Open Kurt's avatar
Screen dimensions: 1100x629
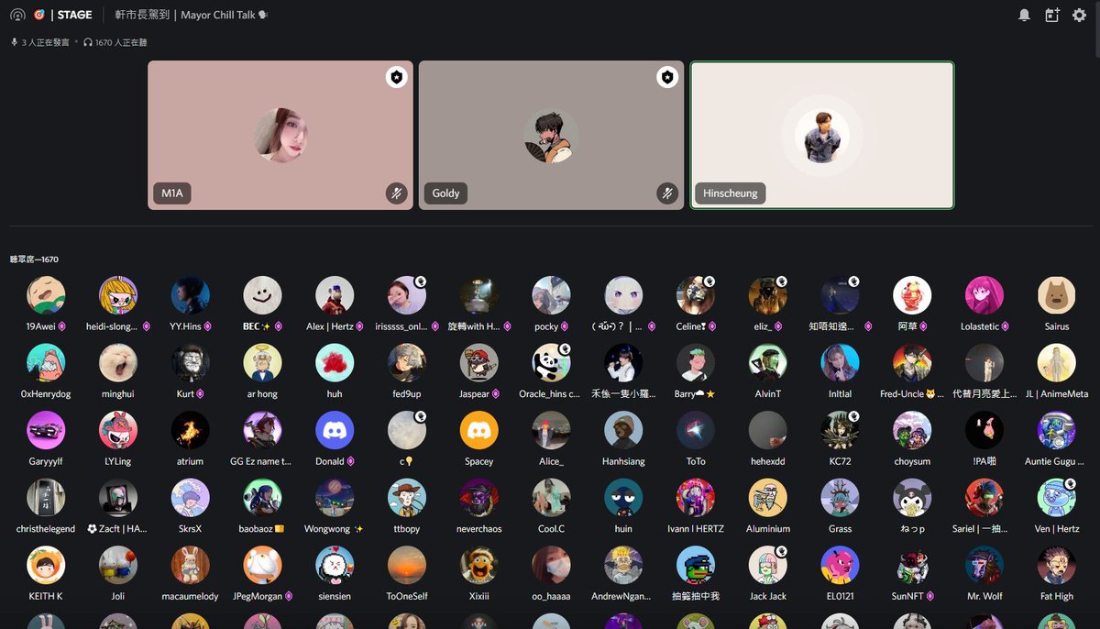(191, 363)
